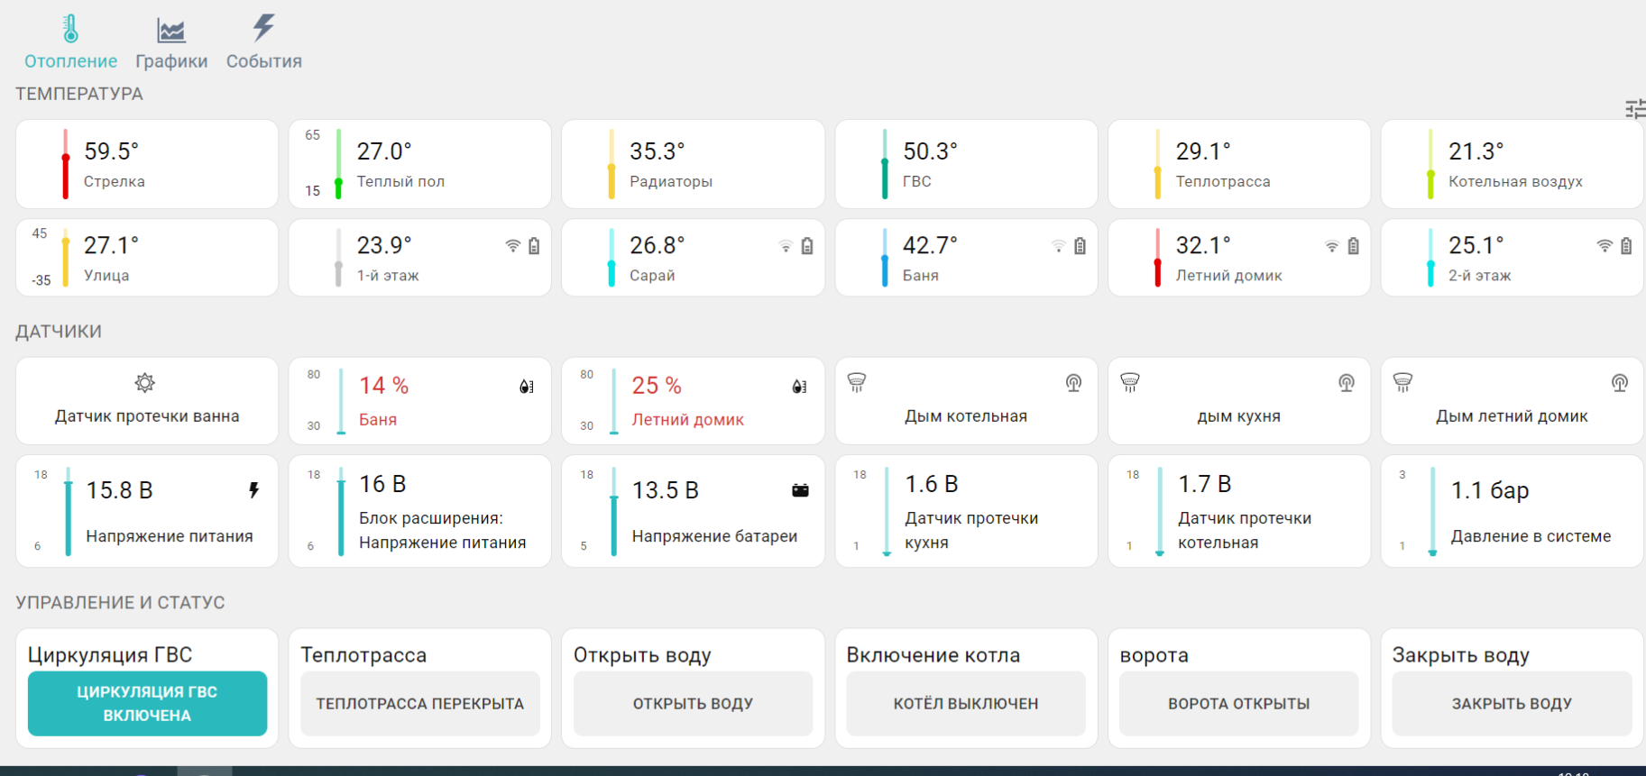
Task: Click battery icon on Напряжение батареи card
Action: click(x=800, y=490)
